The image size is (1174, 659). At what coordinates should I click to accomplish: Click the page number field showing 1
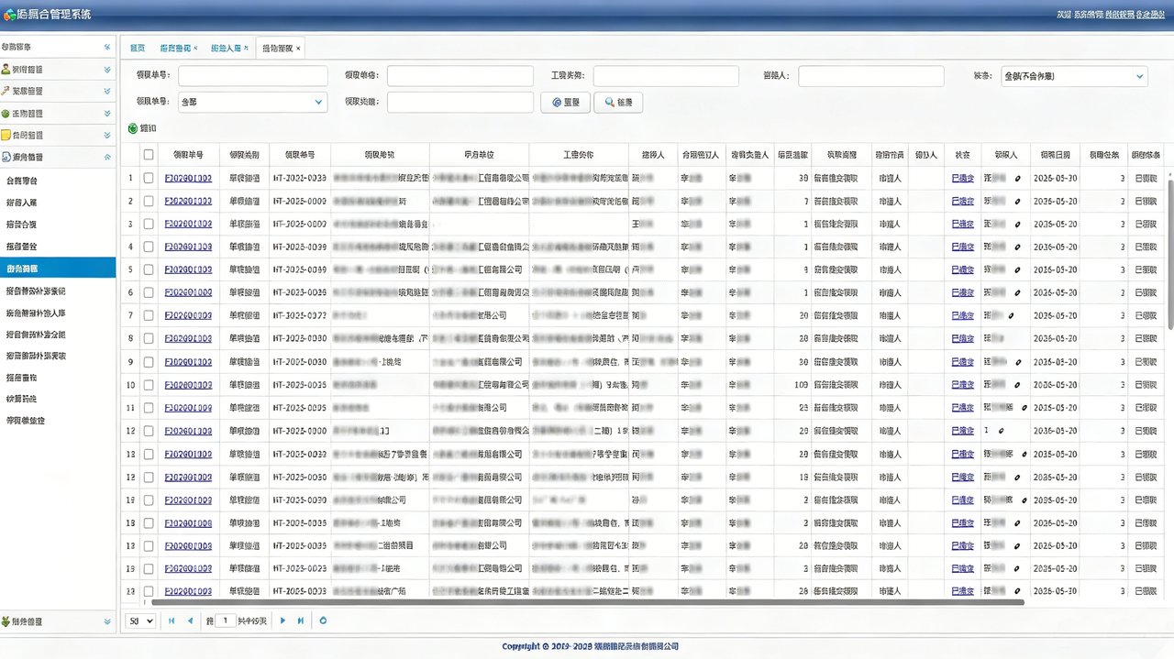(x=226, y=621)
